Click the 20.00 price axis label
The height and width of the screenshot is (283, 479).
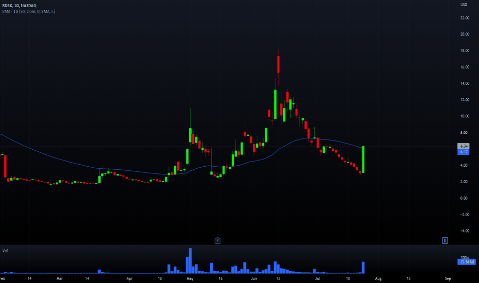point(465,34)
